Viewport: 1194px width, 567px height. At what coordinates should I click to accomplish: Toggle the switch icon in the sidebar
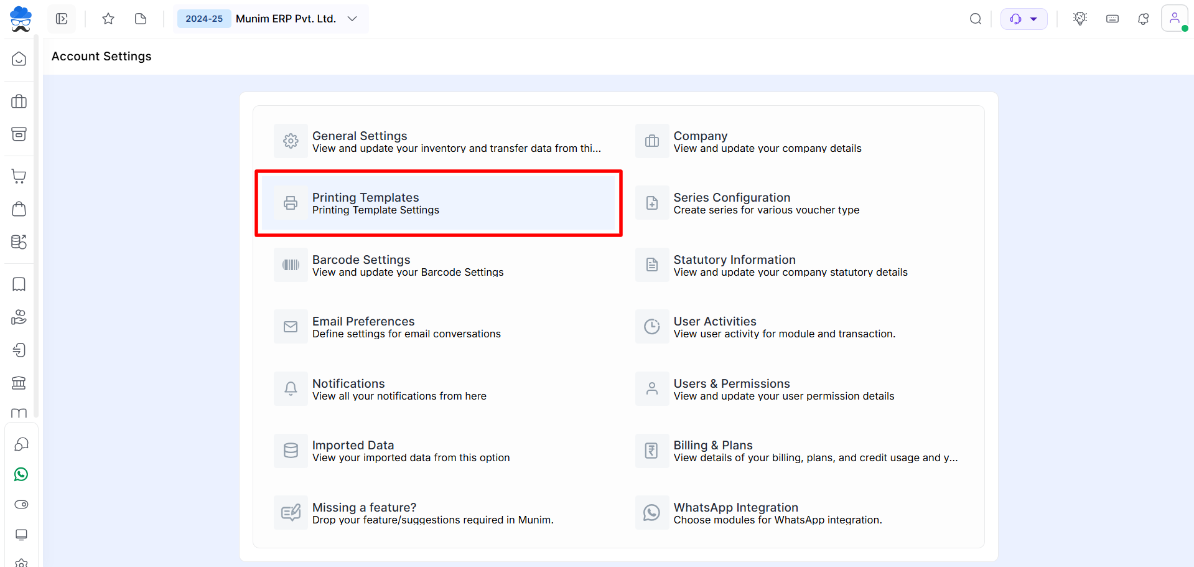coord(21,504)
